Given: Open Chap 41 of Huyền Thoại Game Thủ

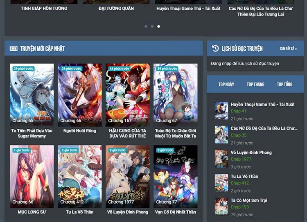Looking at the screenshot, I should coord(239,111).
